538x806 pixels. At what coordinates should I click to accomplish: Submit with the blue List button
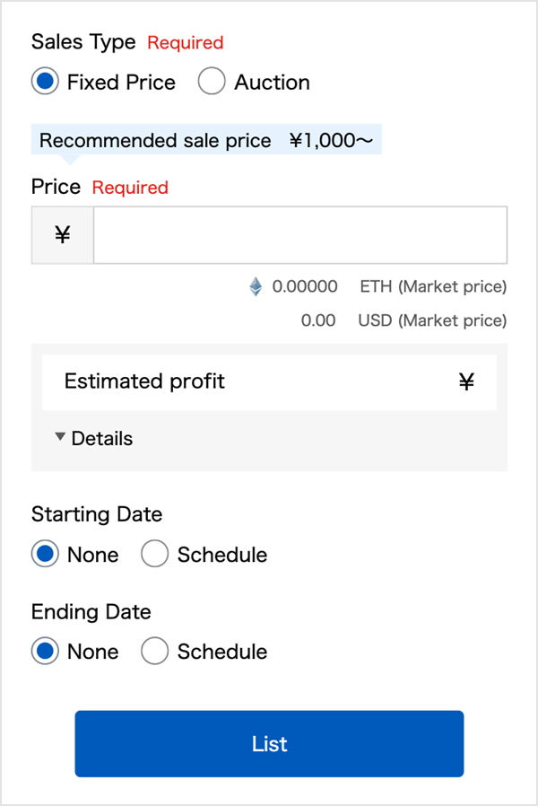(x=270, y=744)
